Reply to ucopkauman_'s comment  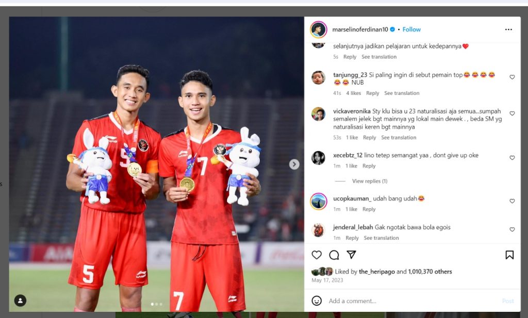coord(369,209)
